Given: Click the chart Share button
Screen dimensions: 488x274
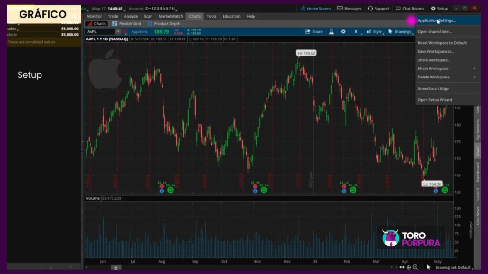Looking at the screenshot, I should pos(314,32).
